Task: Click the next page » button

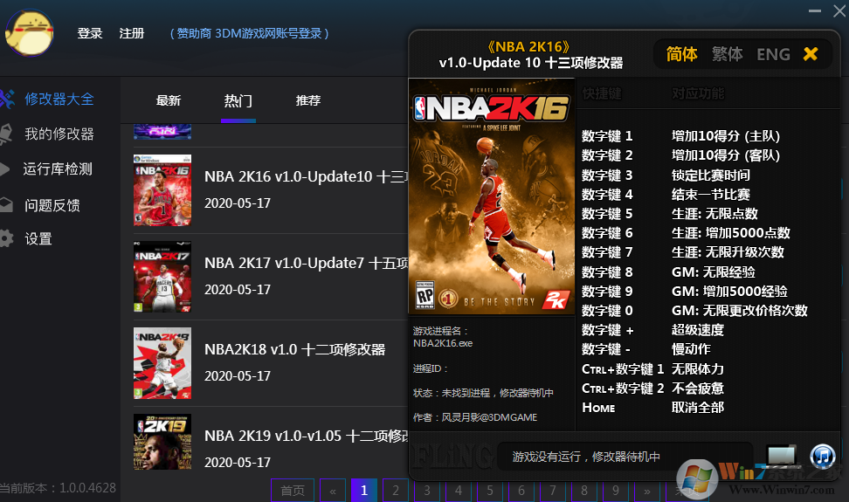Action: (x=647, y=490)
